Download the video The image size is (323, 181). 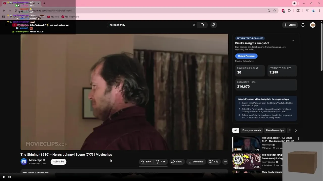click(196, 162)
